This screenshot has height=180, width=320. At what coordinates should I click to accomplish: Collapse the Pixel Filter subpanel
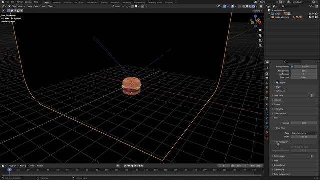(x=280, y=128)
